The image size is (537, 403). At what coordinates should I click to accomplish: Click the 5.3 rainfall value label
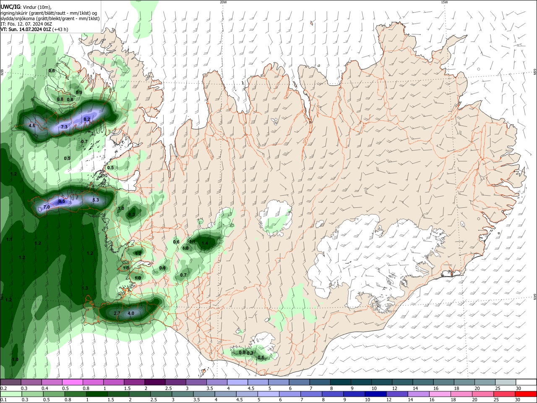tap(95, 200)
